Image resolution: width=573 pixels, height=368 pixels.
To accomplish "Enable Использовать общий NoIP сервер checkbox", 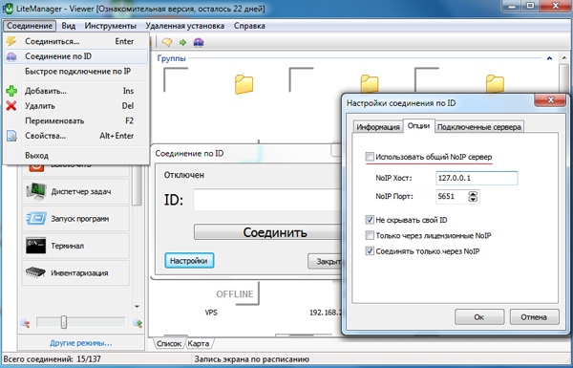I will coord(370,157).
